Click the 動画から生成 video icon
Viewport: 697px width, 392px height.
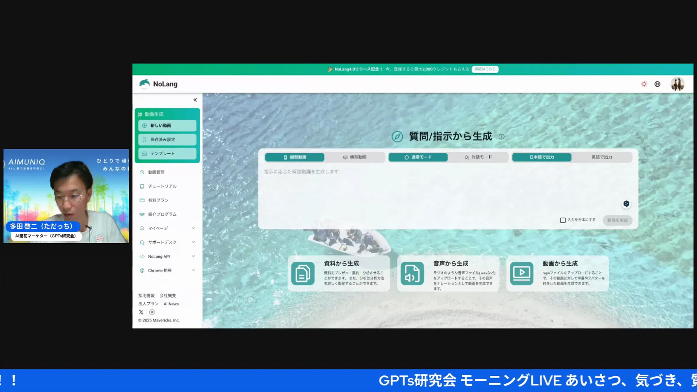coord(522,273)
